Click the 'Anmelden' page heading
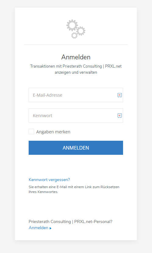This screenshot has height=253, width=152. (76, 57)
